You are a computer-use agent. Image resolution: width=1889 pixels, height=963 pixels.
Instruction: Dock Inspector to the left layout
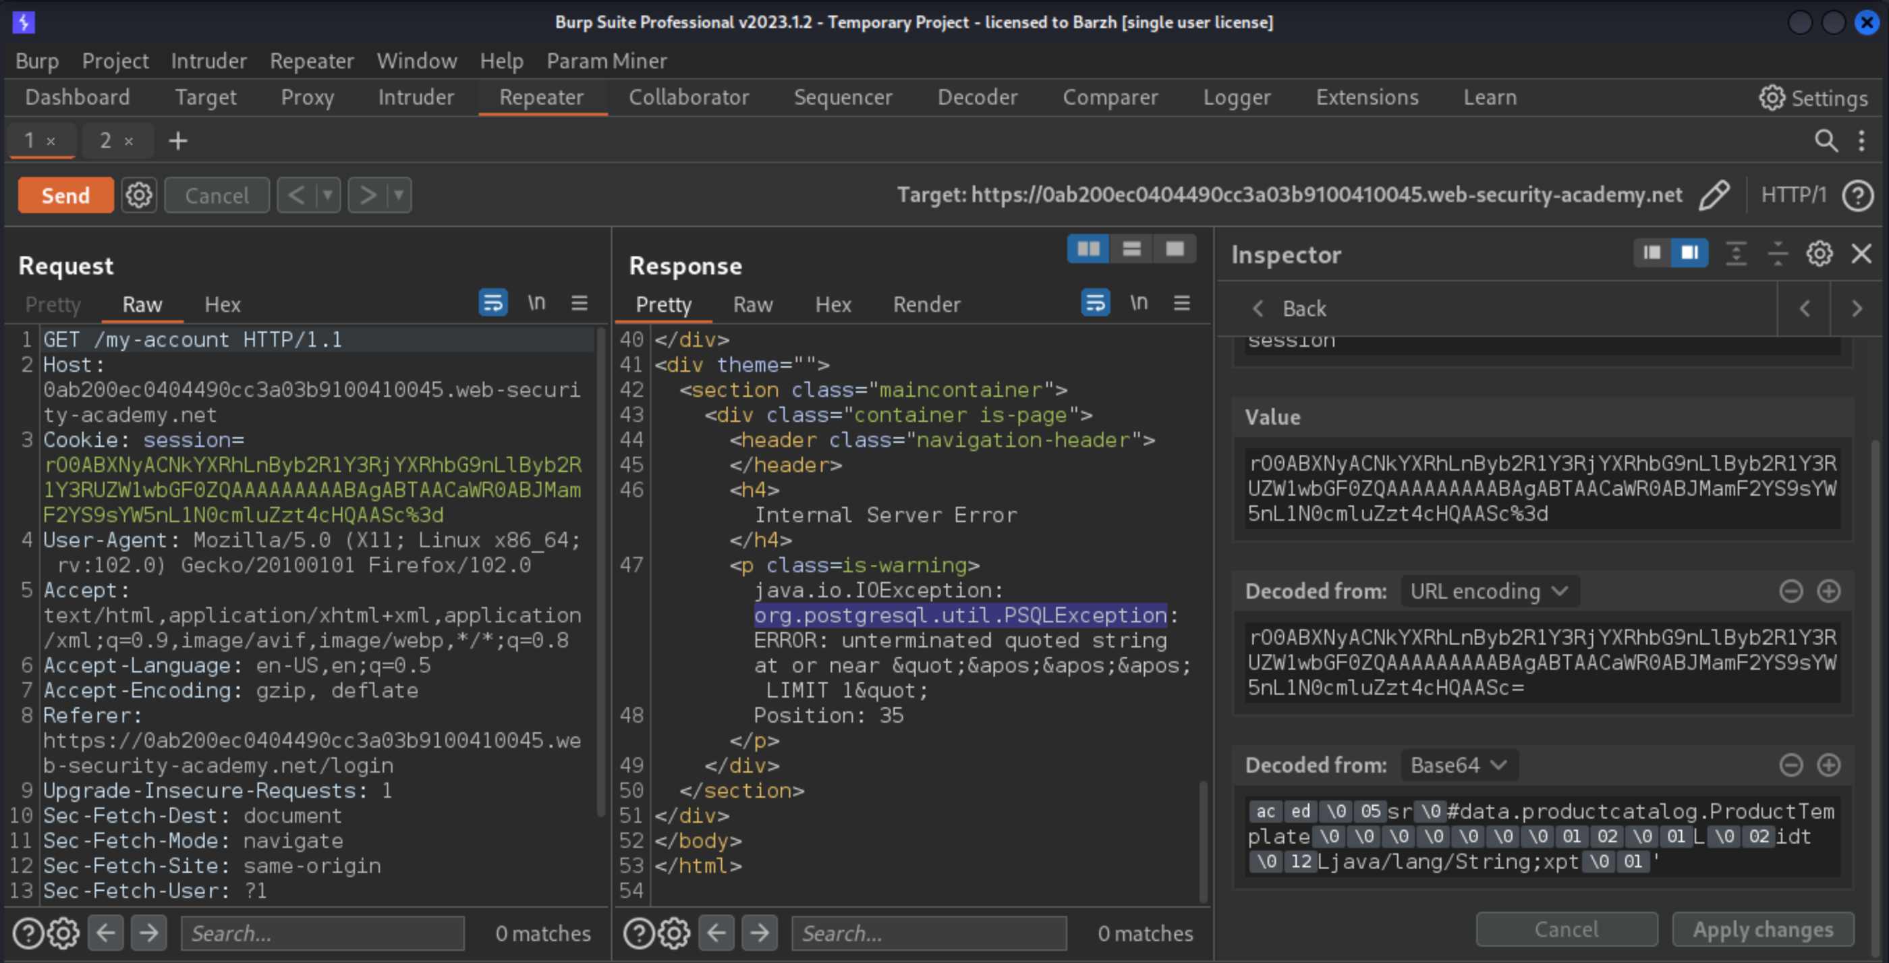pos(1652,253)
